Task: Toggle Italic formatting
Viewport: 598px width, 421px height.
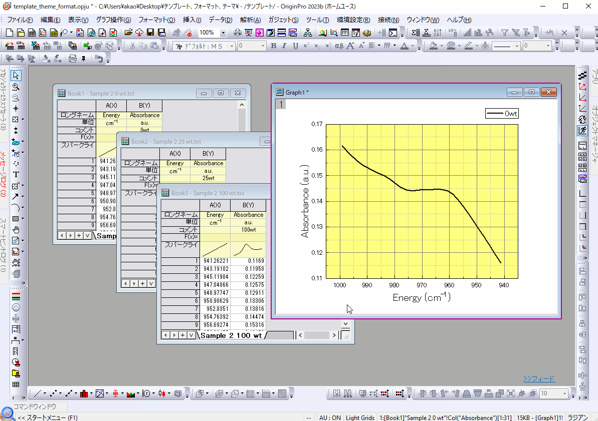Action: (x=284, y=46)
